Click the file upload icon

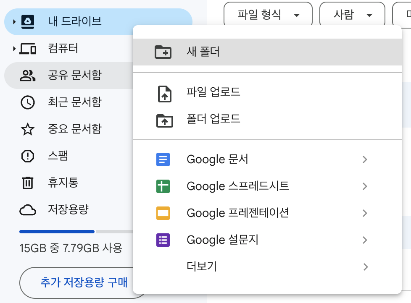[165, 94]
